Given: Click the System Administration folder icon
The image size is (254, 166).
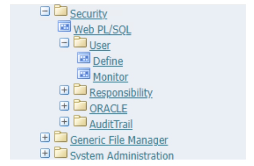Looking at the screenshot, I should pos(61,152).
